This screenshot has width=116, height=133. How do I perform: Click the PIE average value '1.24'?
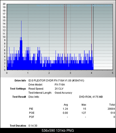pyautogui.click(x=65, y=109)
